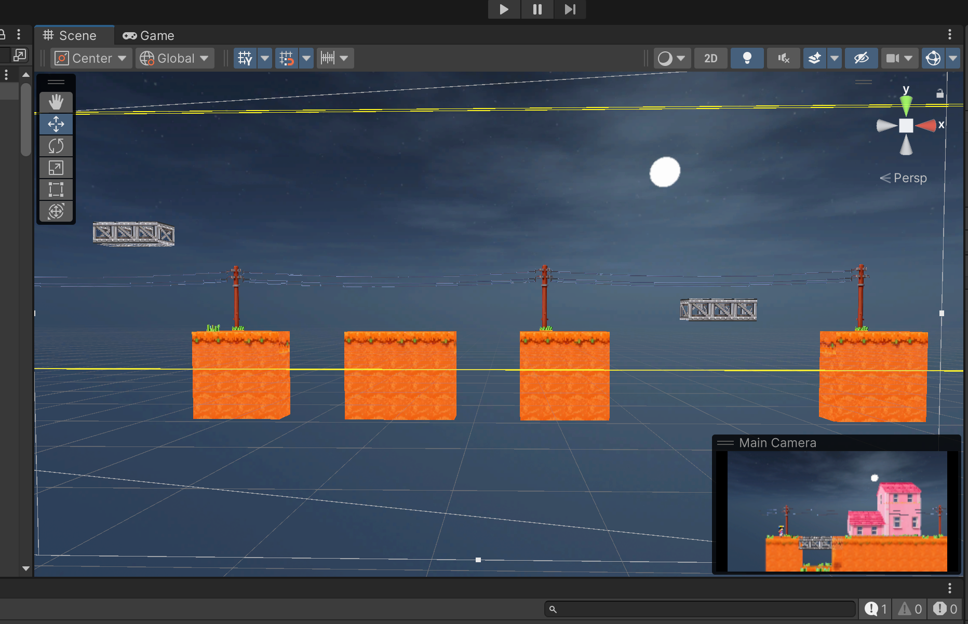Click the Play button
The image size is (968, 624).
pos(504,9)
